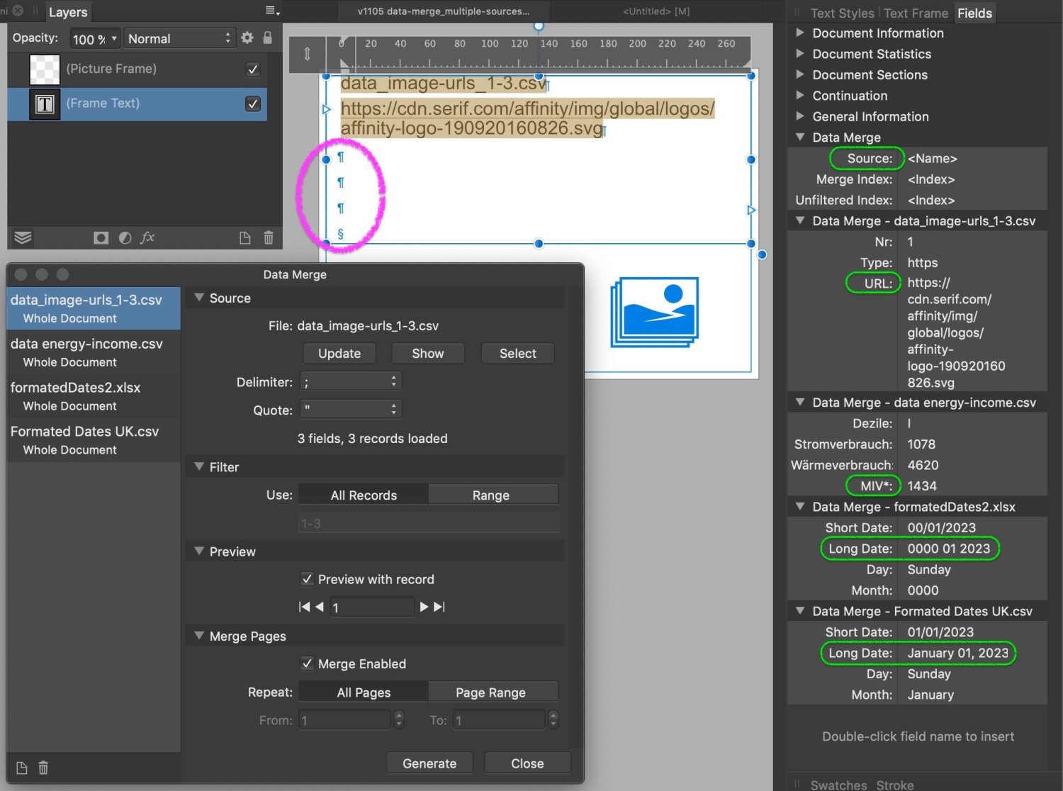Remove selected data source with trash icon

(x=43, y=768)
